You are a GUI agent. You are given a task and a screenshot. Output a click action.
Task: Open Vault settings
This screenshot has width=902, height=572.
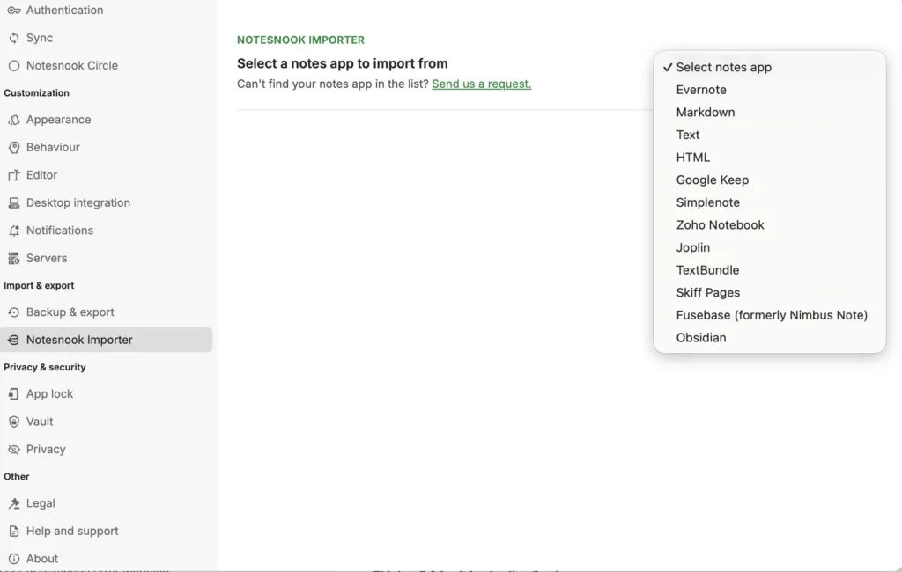coord(107,422)
